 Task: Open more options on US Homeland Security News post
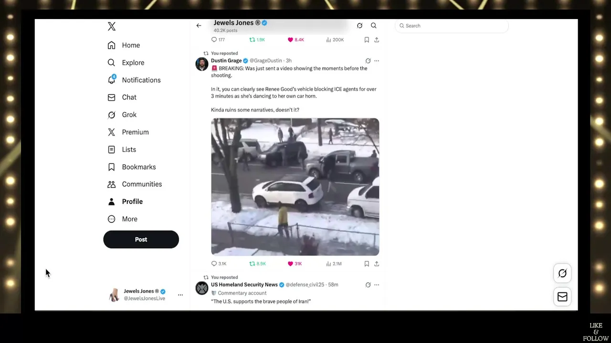(377, 285)
